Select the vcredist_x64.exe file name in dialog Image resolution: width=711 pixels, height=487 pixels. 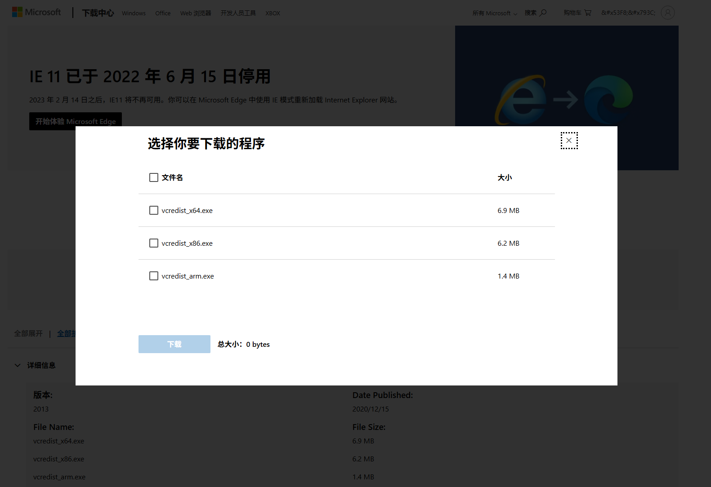pyautogui.click(x=187, y=210)
